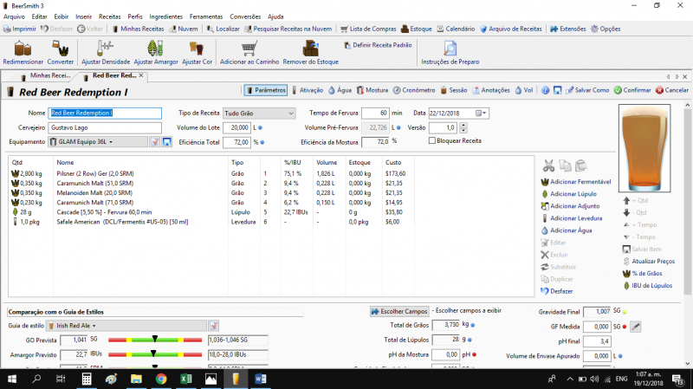Click the Cervejeiro input field
Image resolution: width=693 pixels, height=389 pixels.
[x=105, y=127]
